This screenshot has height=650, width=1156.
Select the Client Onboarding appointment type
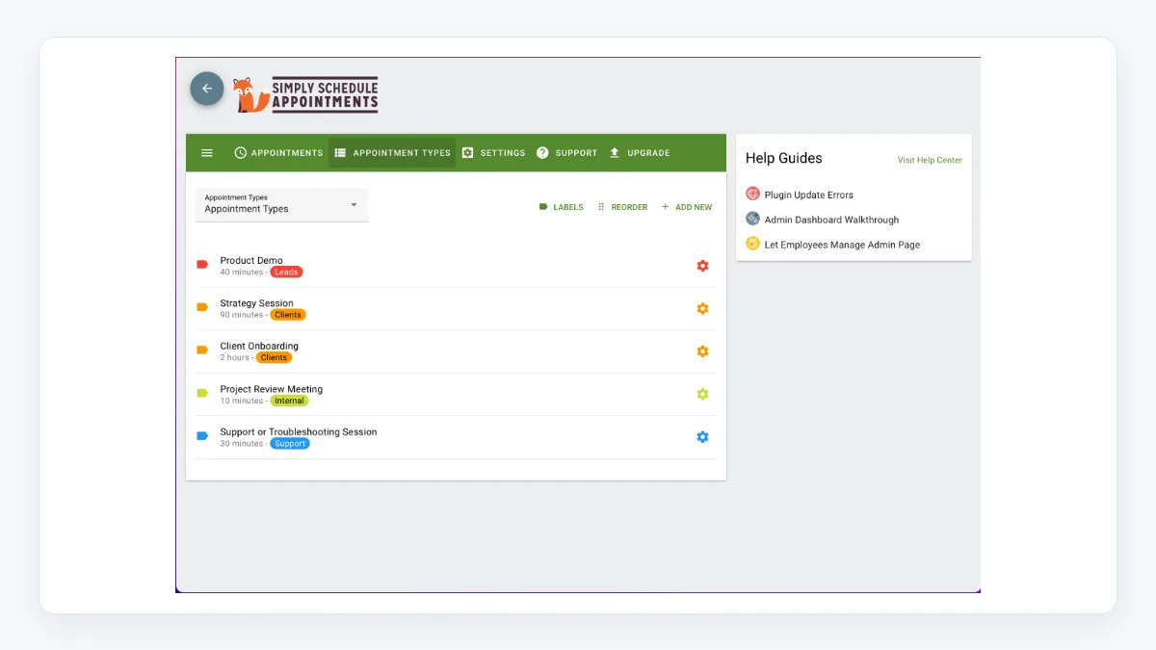point(456,351)
